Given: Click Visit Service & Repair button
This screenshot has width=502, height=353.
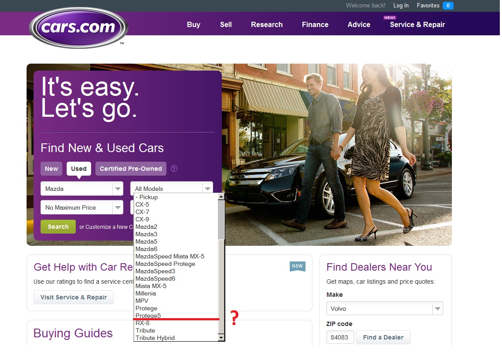Looking at the screenshot, I should (x=74, y=297).
